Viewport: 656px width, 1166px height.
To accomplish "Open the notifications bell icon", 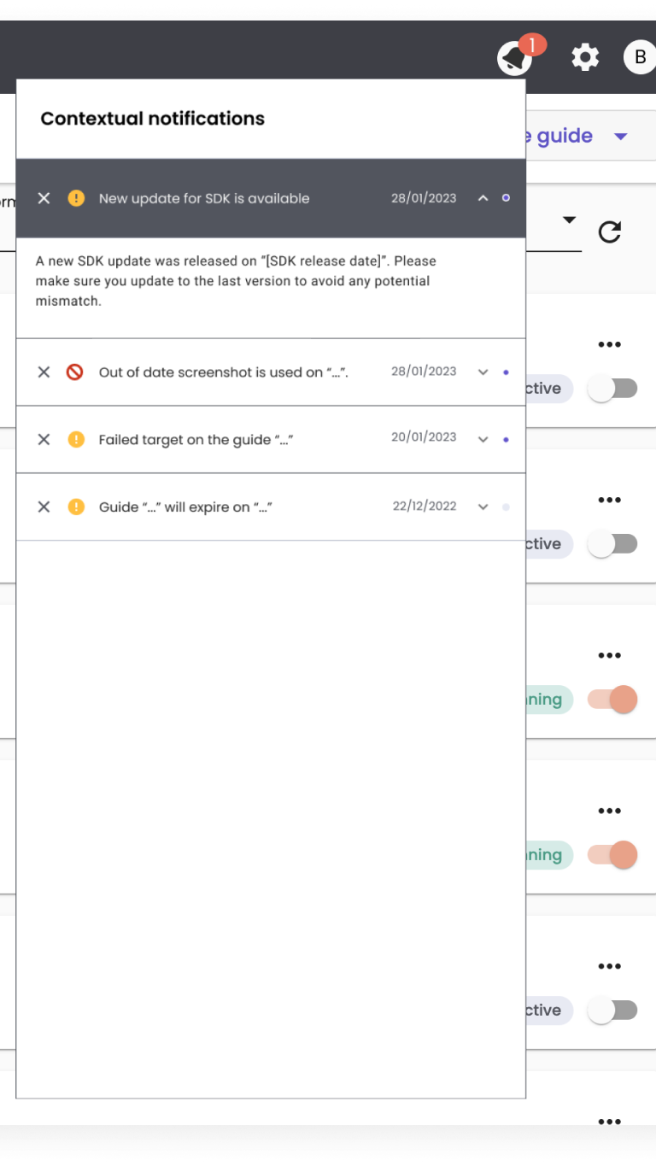I will click(x=514, y=58).
